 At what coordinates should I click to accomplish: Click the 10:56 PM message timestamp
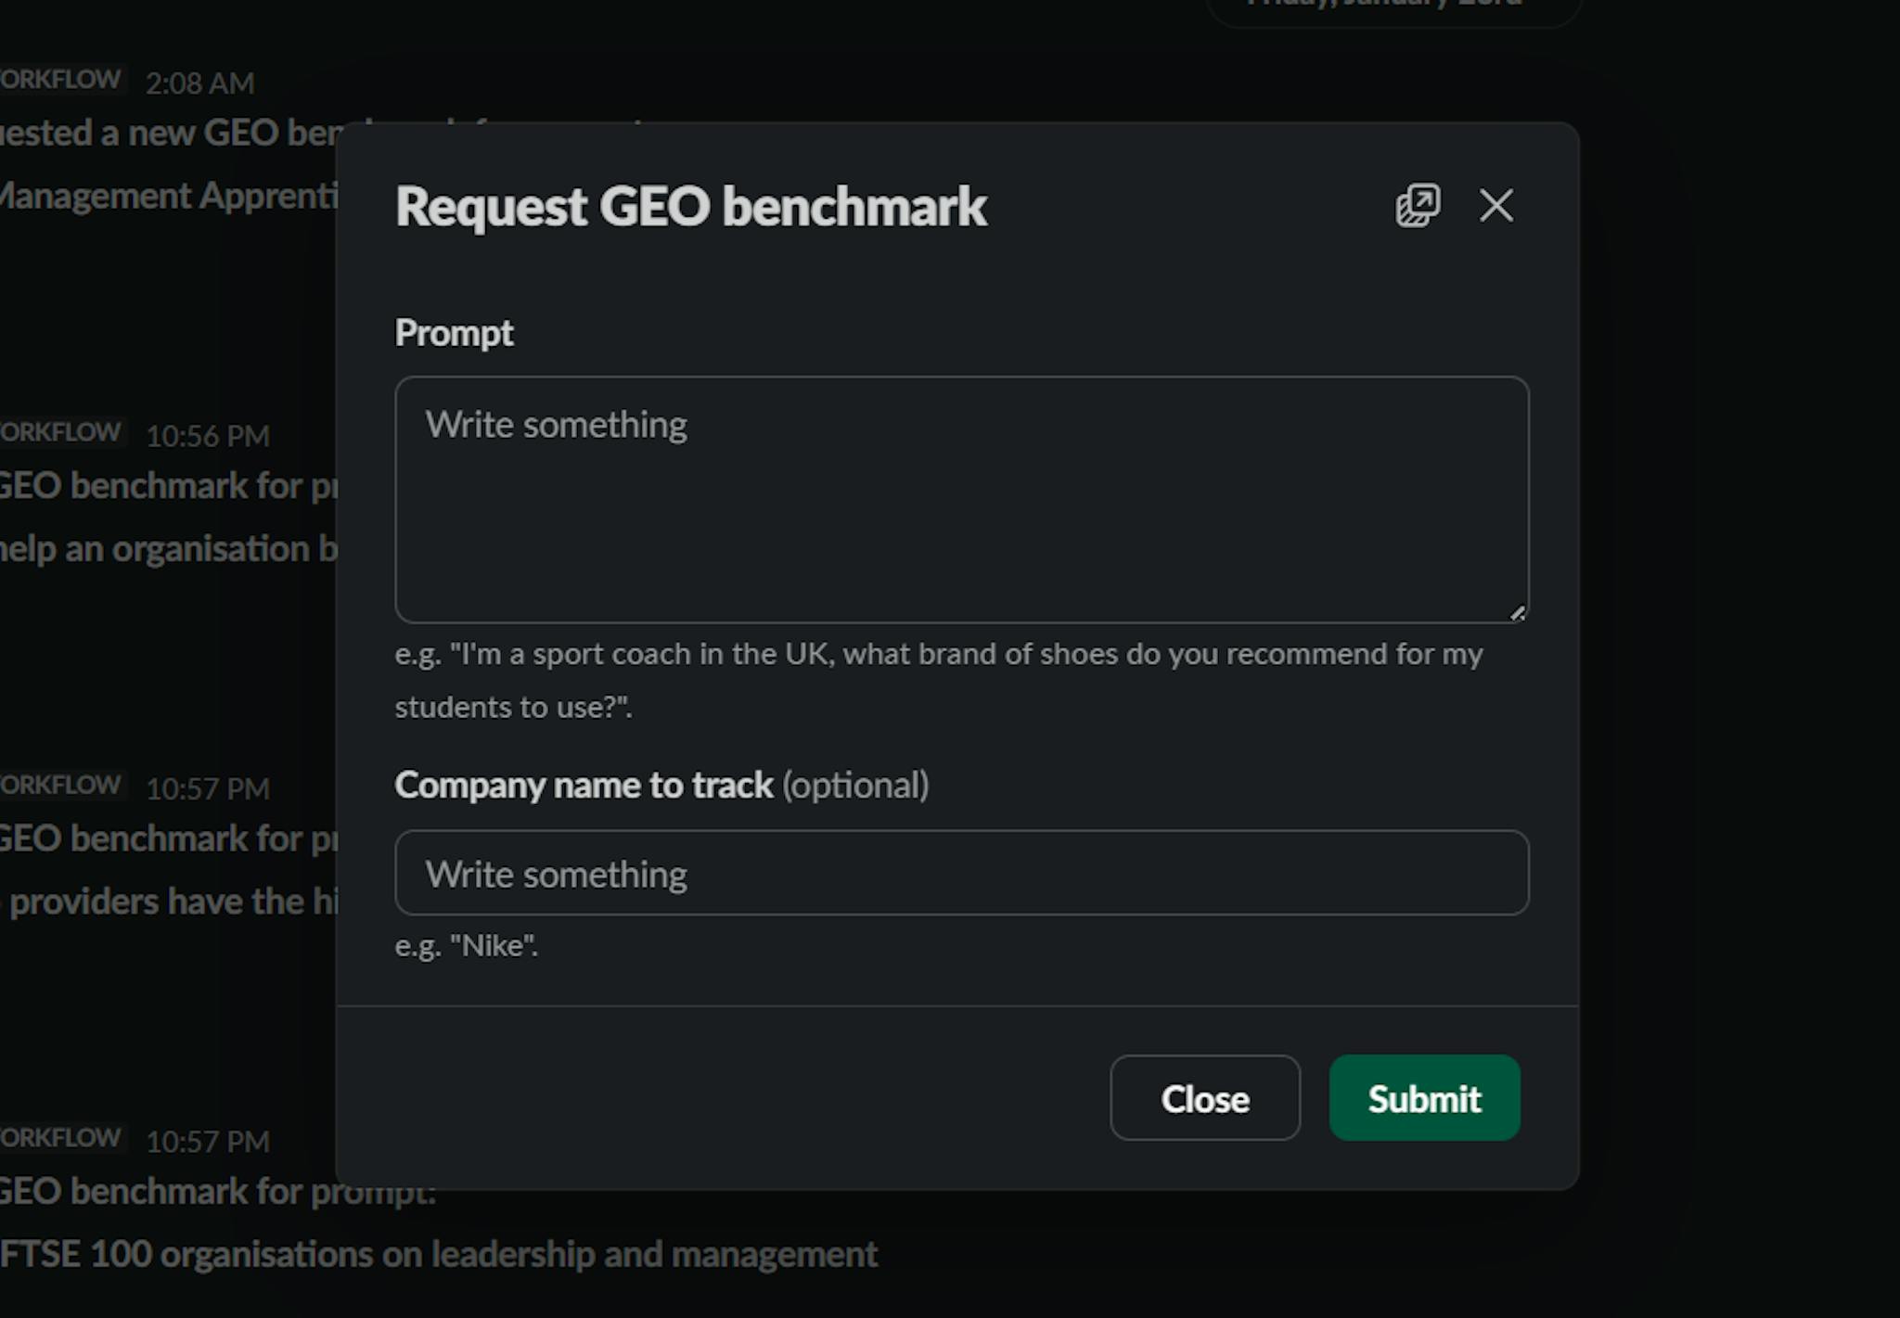(x=208, y=435)
